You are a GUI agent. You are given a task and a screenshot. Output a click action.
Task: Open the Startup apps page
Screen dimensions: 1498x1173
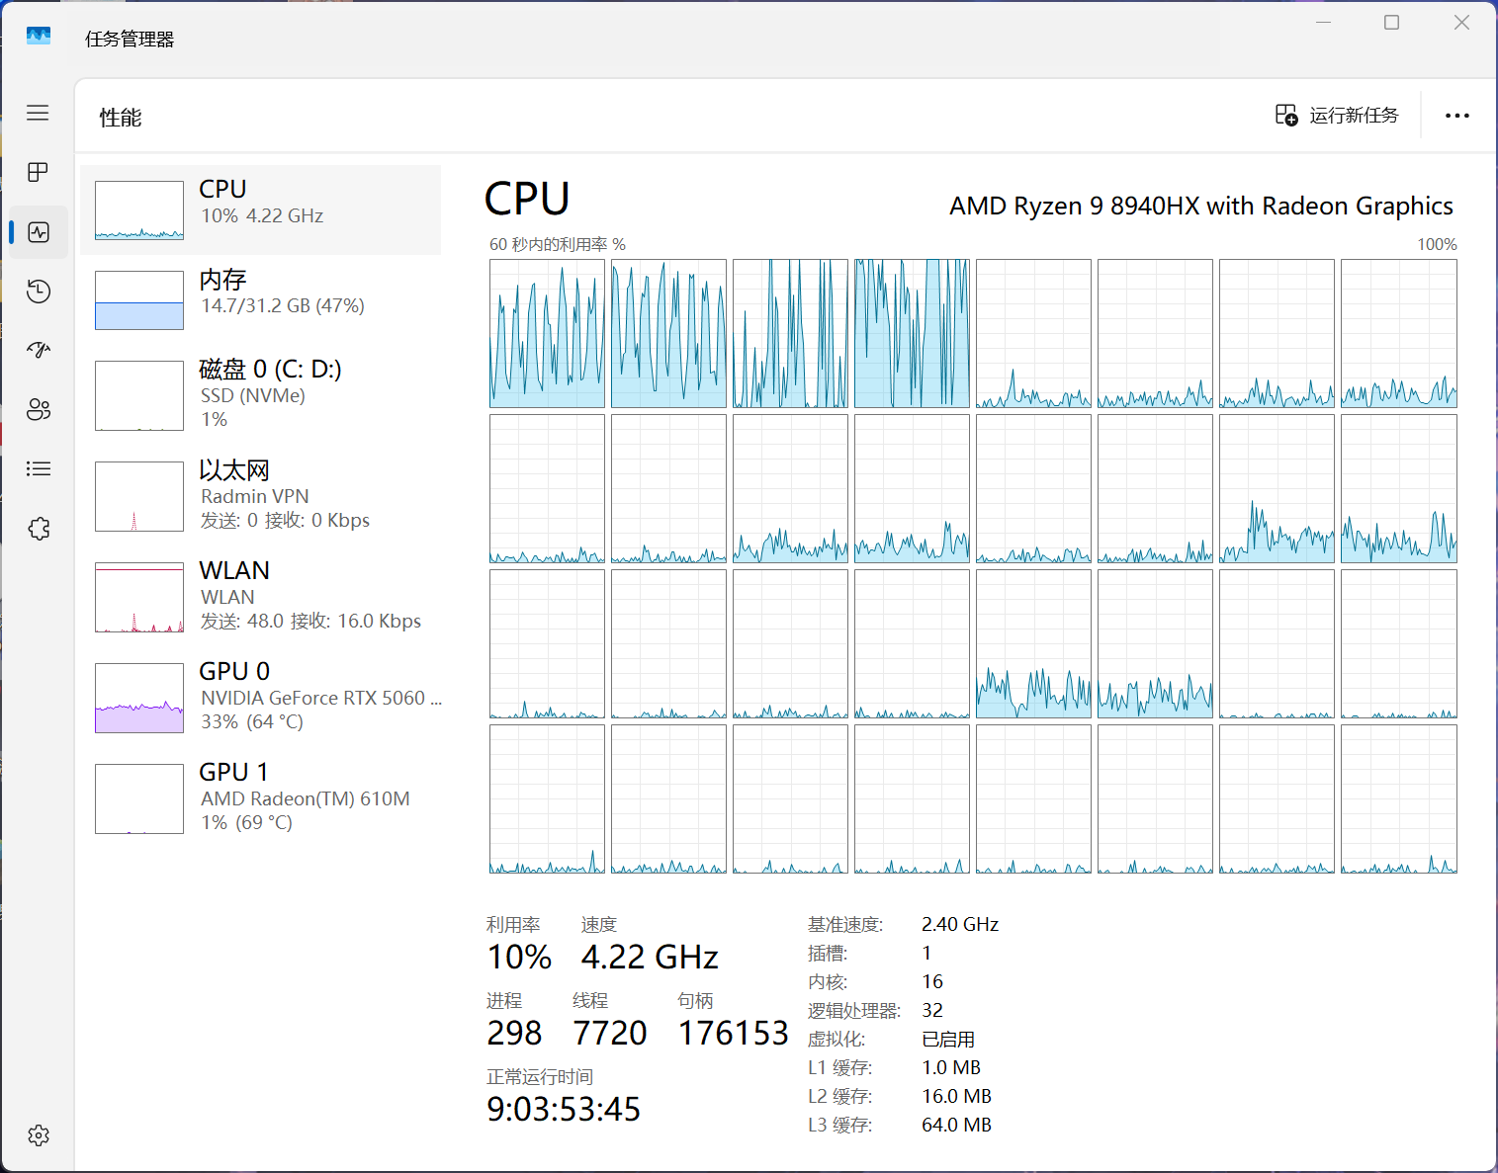click(x=38, y=350)
